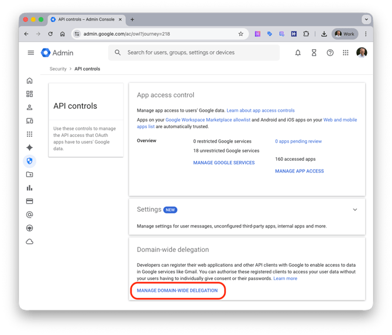The height and width of the screenshot is (335, 392).
Task: Open the Security shield sidebar icon
Action: click(x=30, y=161)
